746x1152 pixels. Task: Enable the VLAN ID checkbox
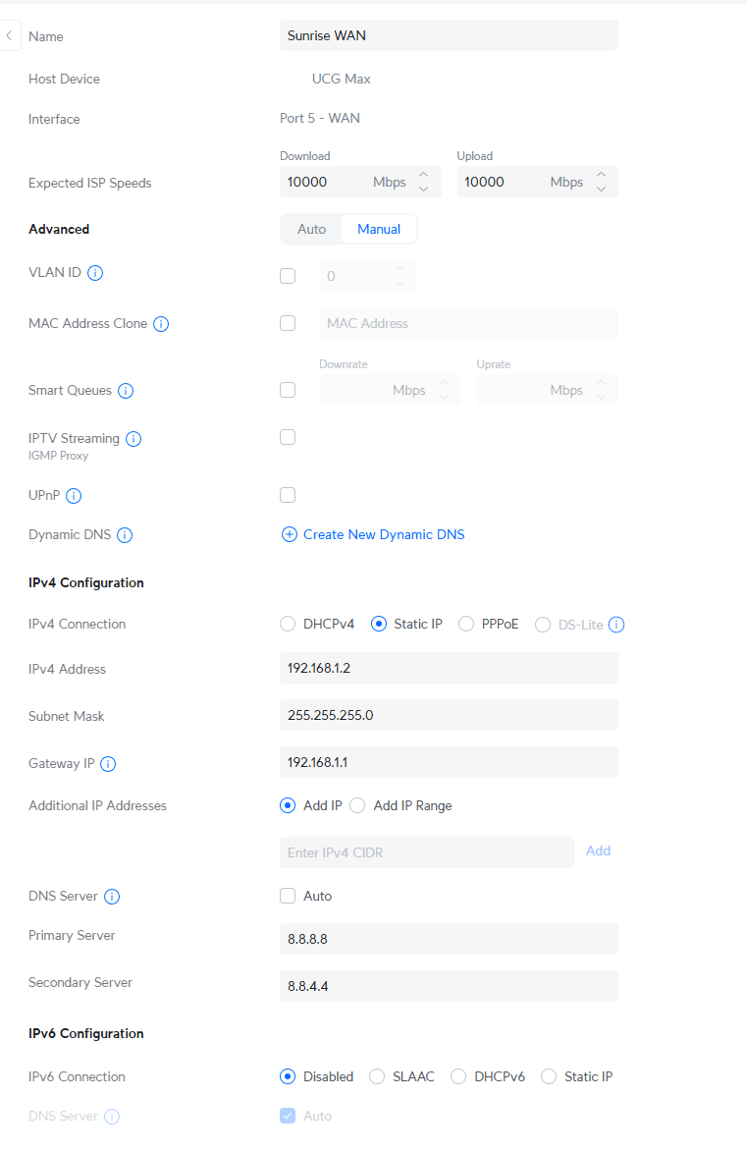(x=288, y=276)
